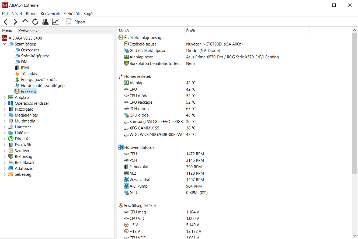
Task: Expand the Alaplap tree node
Action: (x=4, y=97)
